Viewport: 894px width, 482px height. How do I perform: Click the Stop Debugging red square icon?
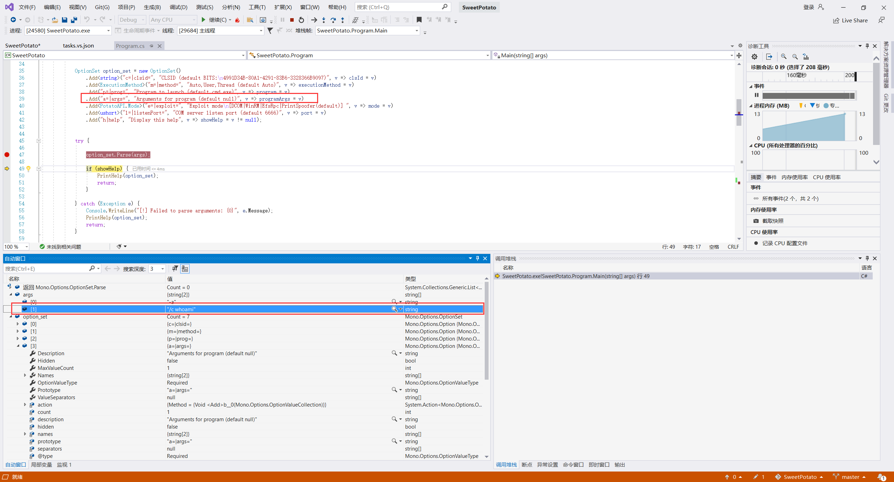click(292, 20)
